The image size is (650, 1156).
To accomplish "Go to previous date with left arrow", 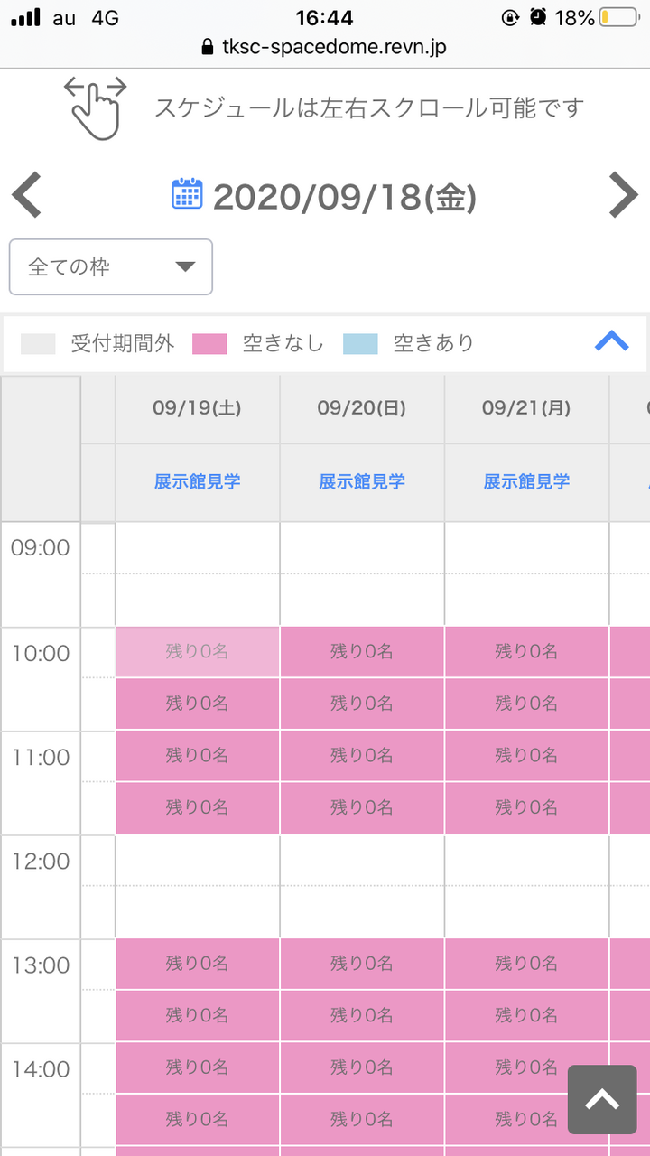I will (27, 196).
